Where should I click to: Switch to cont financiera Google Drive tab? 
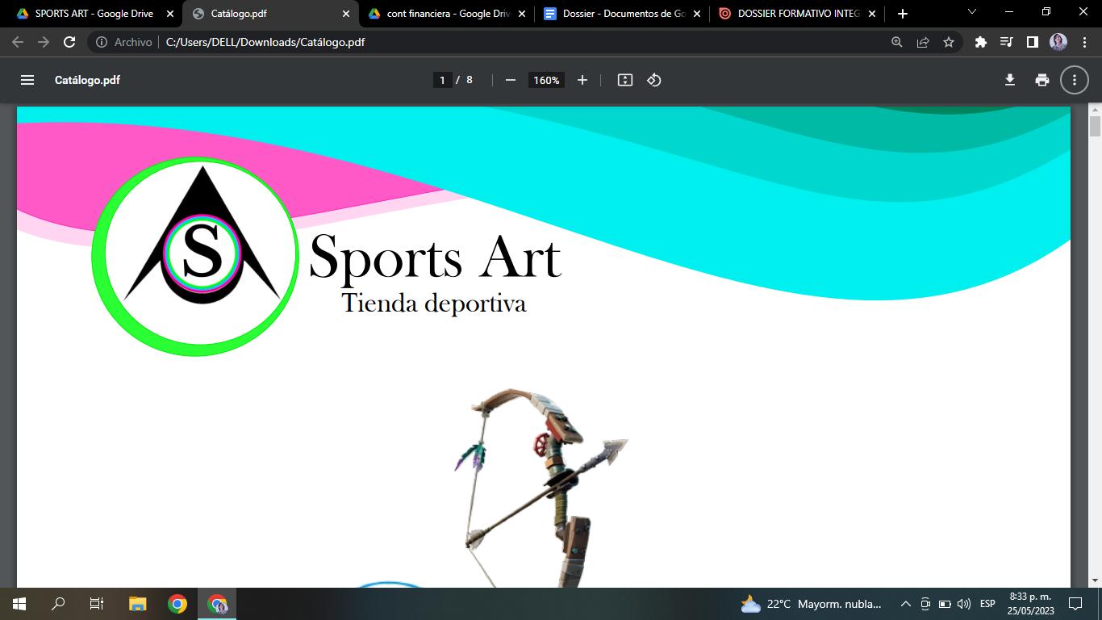pyautogui.click(x=448, y=14)
